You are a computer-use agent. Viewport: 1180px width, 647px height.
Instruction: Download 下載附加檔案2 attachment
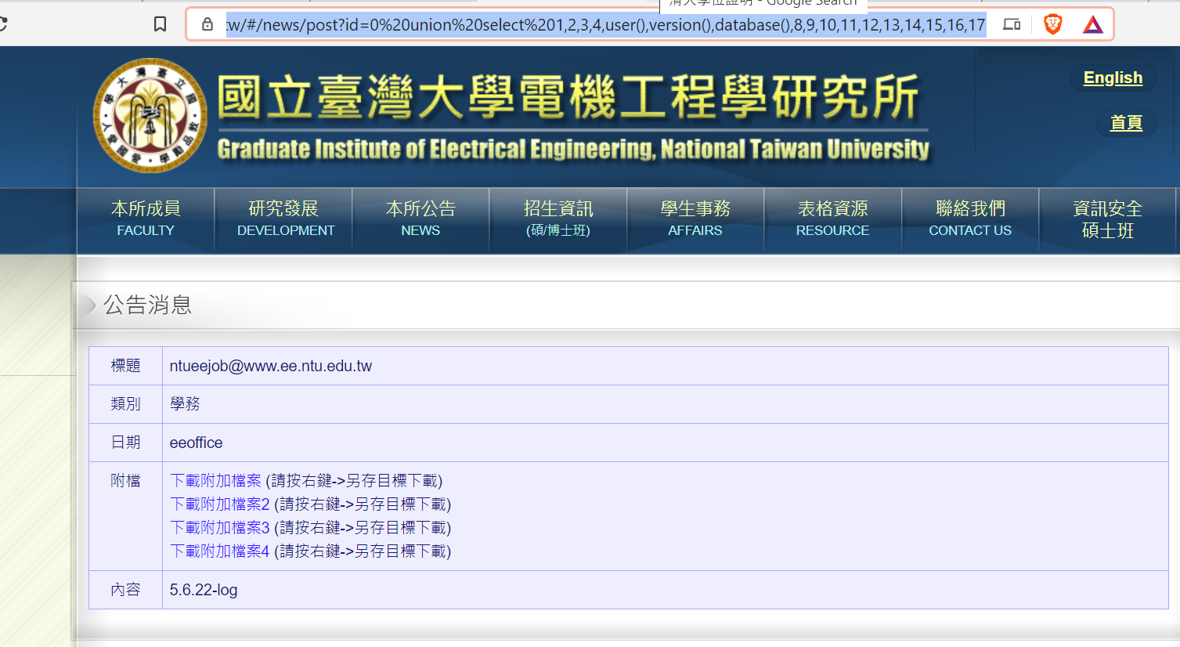click(x=220, y=504)
